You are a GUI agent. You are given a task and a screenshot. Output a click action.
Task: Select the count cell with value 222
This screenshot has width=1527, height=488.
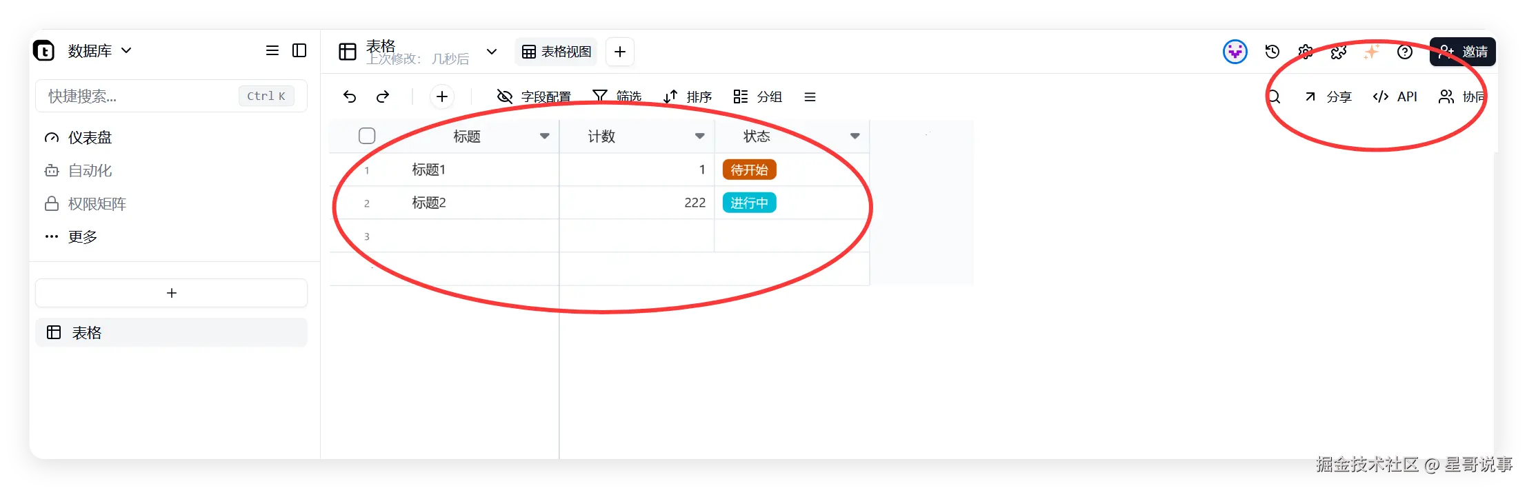point(637,203)
